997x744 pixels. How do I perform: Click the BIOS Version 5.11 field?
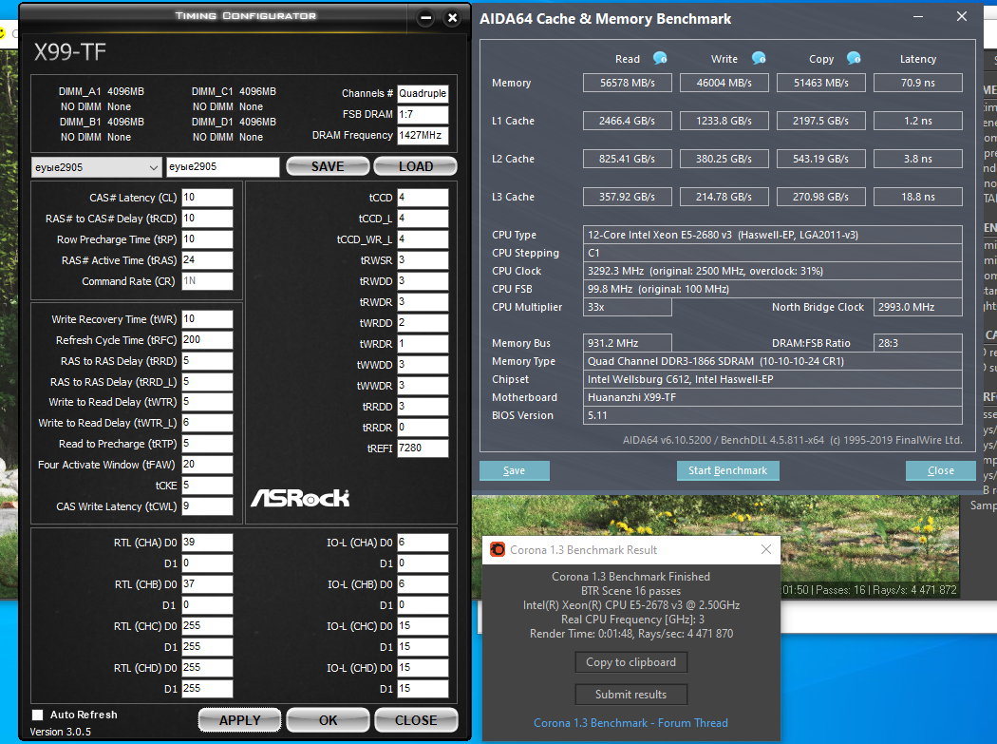[x=773, y=415]
